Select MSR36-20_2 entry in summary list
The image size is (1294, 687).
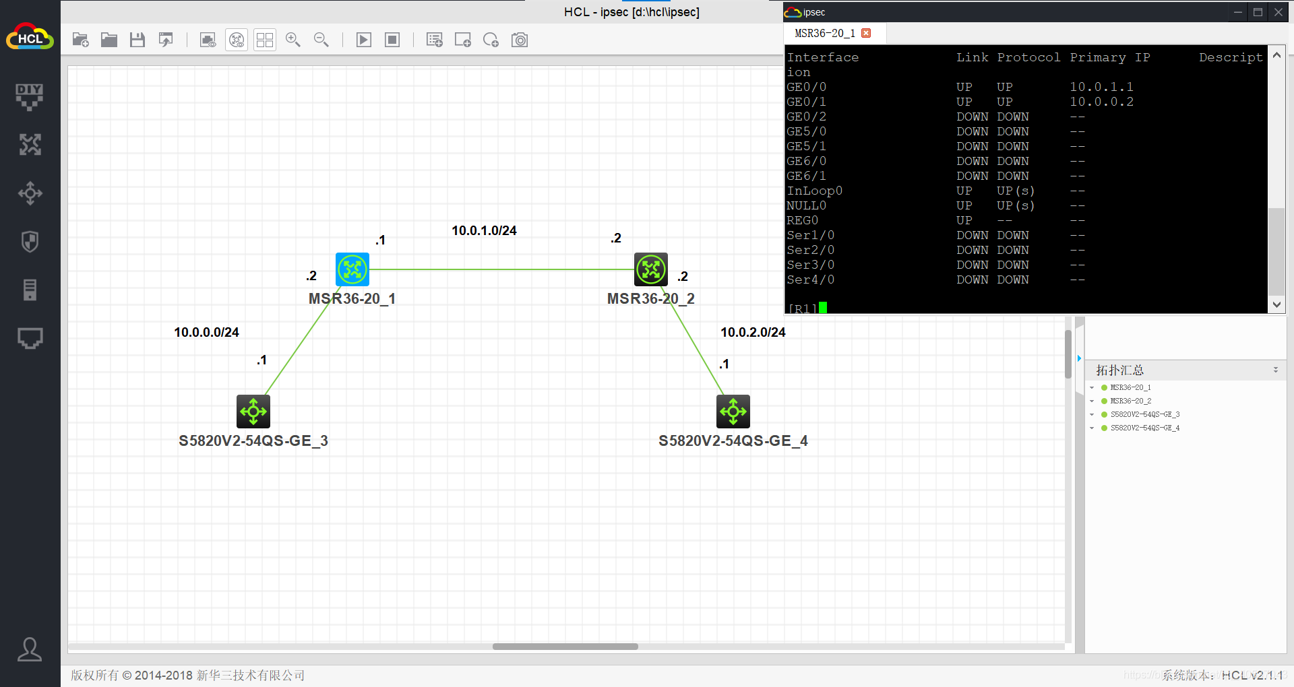tap(1130, 401)
